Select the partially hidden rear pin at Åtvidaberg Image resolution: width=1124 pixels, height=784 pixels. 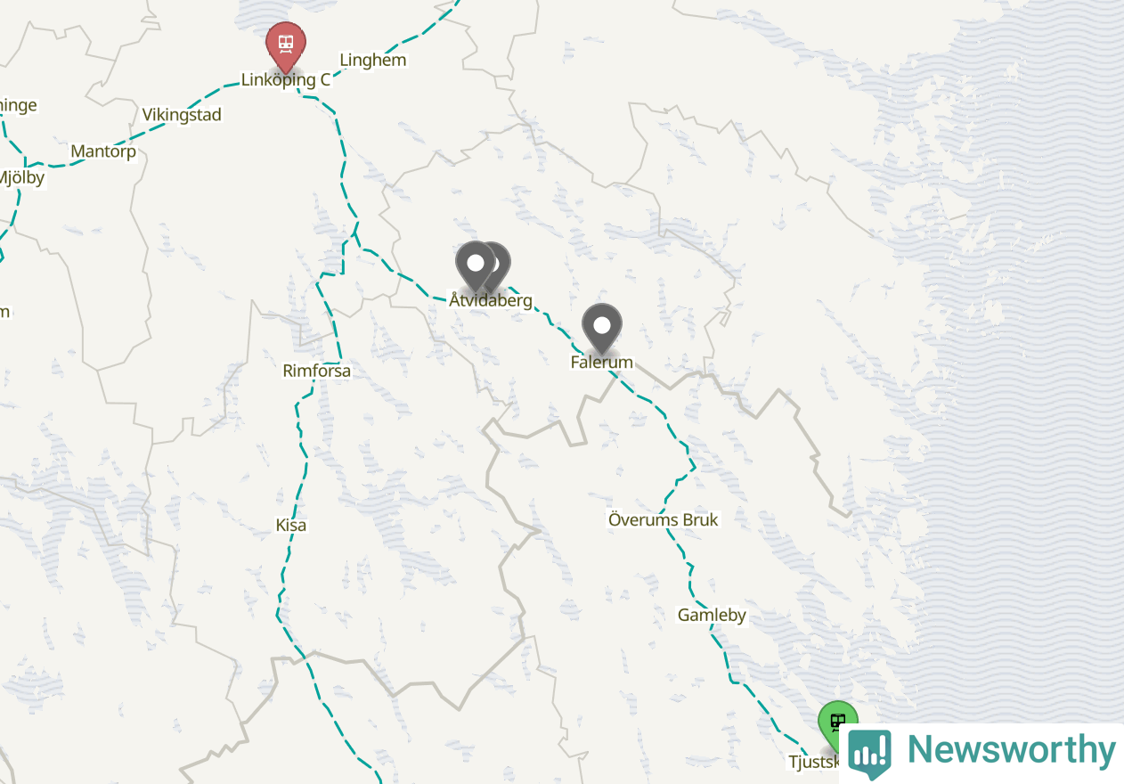point(502,262)
